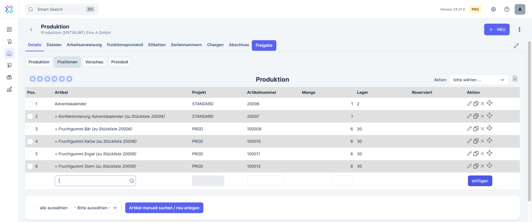The width and height of the screenshot is (532, 222).
Task: Click 'Artikel manuell suchen / neu anlegen'
Action: 164,208
